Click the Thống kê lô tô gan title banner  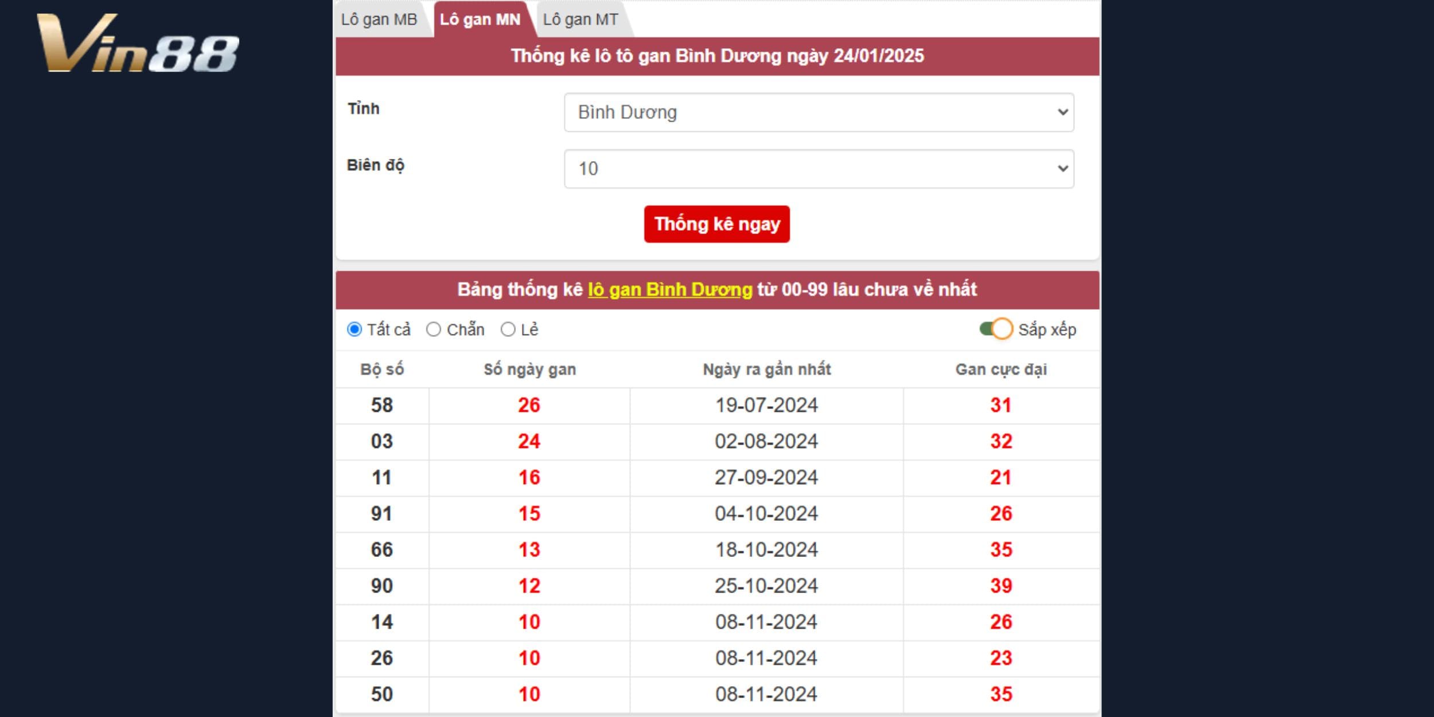(717, 56)
